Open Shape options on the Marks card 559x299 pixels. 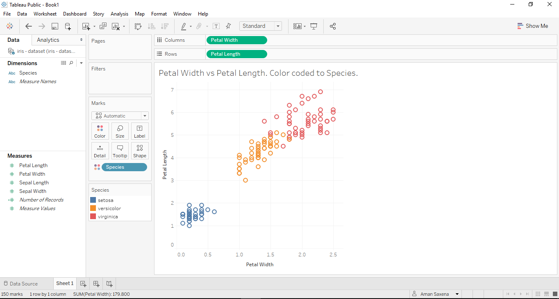[x=140, y=151]
